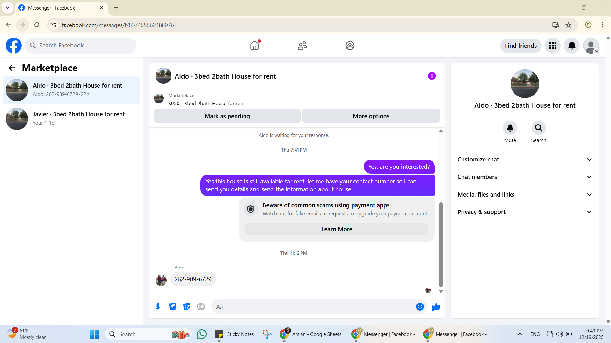Focus the Search Facebook field
Screen dimensions: 611x343
(x=81, y=46)
